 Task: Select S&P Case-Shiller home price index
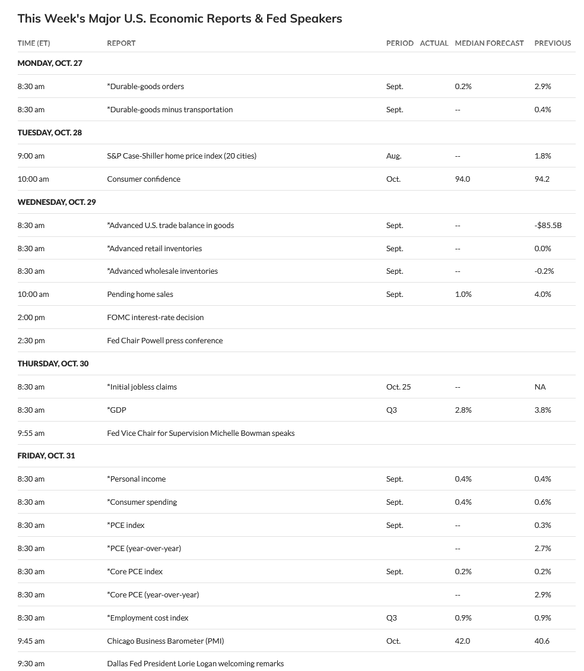tap(182, 156)
